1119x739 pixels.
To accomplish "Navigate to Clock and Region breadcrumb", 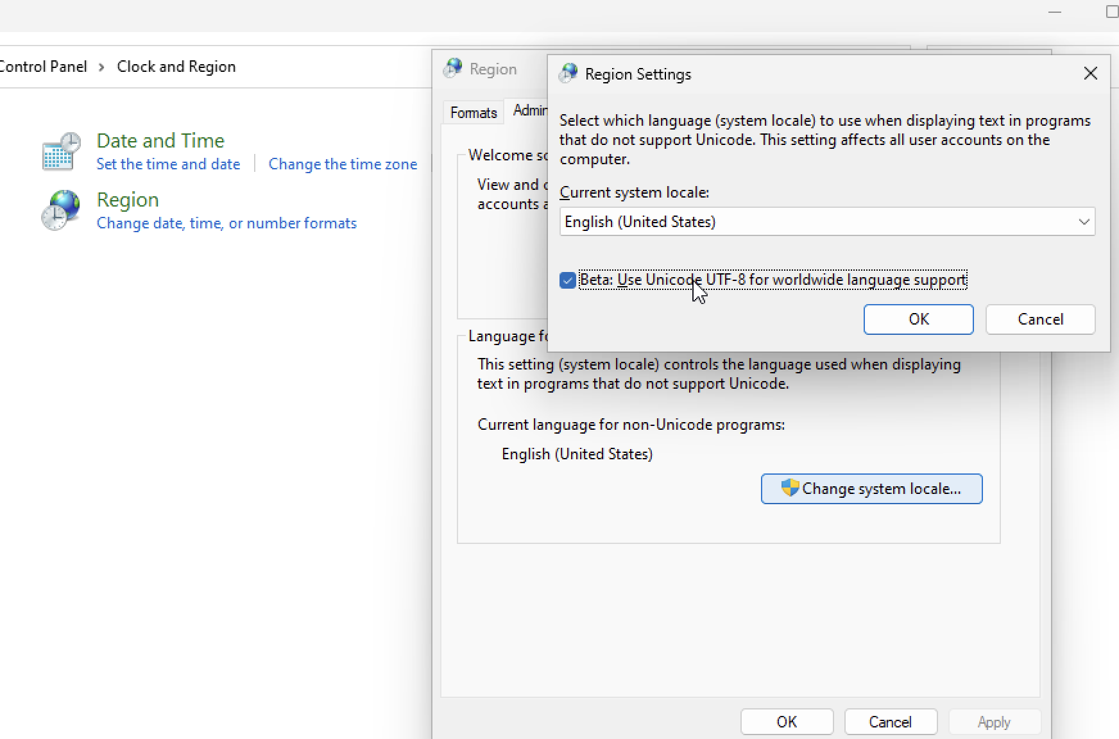I will click(x=176, y=66).
